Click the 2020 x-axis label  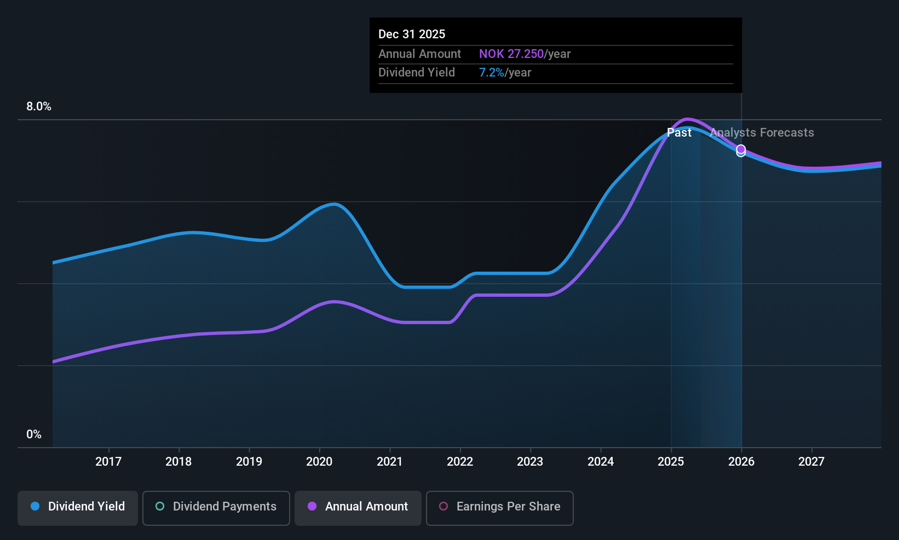pos(319,461)
